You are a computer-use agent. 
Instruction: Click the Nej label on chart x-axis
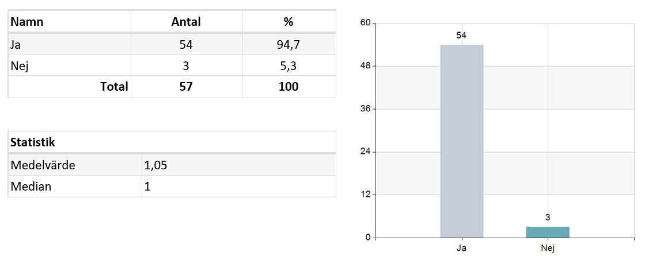(547, 249)
